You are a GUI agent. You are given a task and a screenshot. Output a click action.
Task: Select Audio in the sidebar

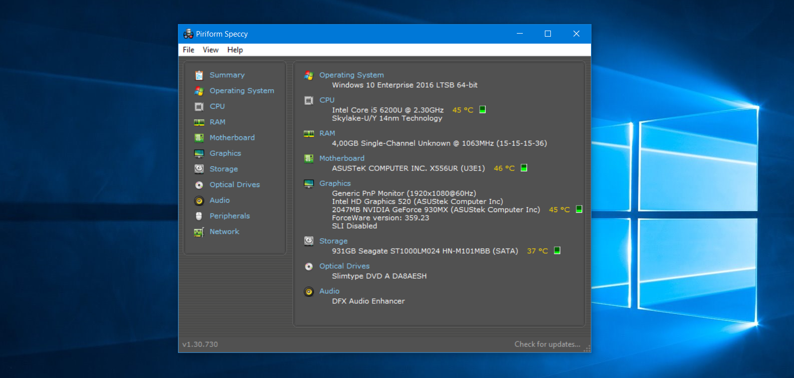220,200
